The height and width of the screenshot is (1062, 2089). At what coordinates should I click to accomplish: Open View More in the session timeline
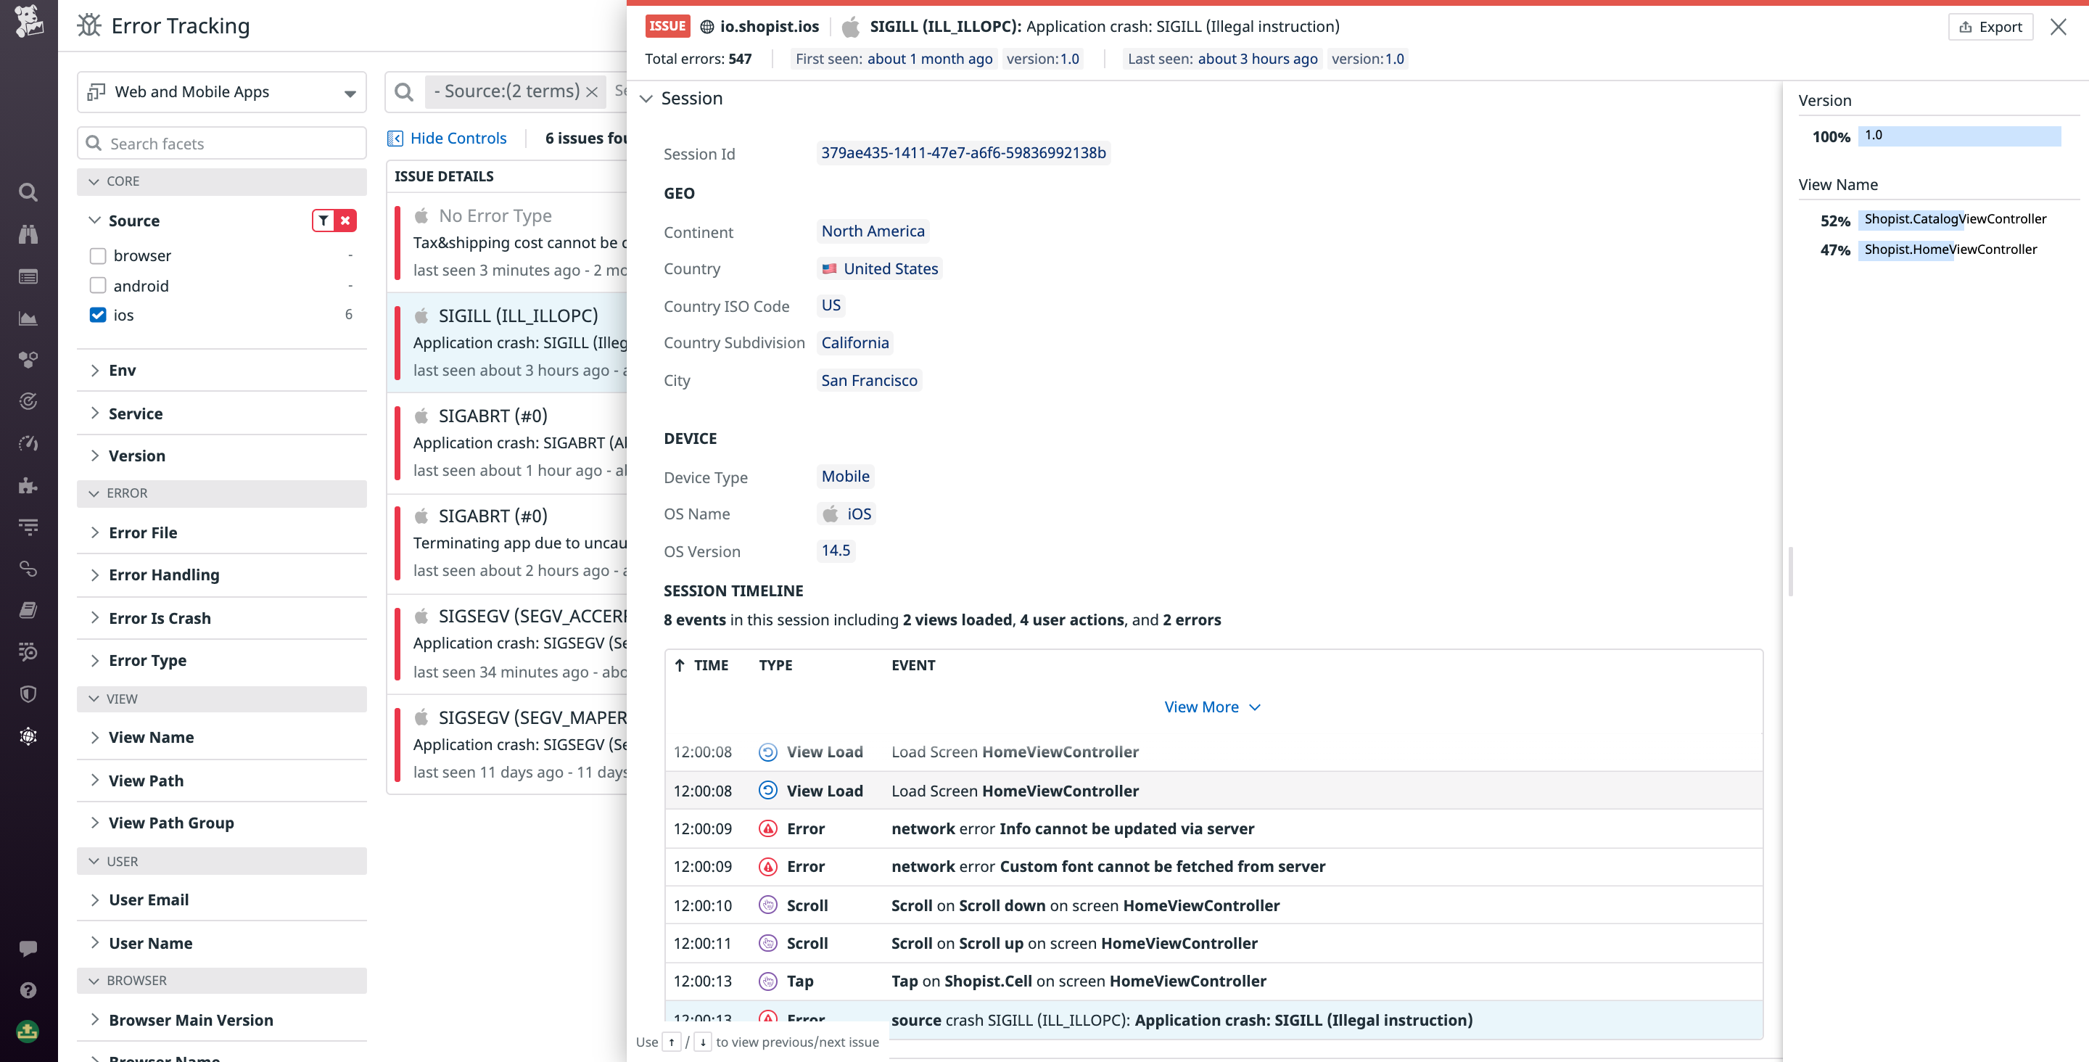click(x=1211, y=706)
